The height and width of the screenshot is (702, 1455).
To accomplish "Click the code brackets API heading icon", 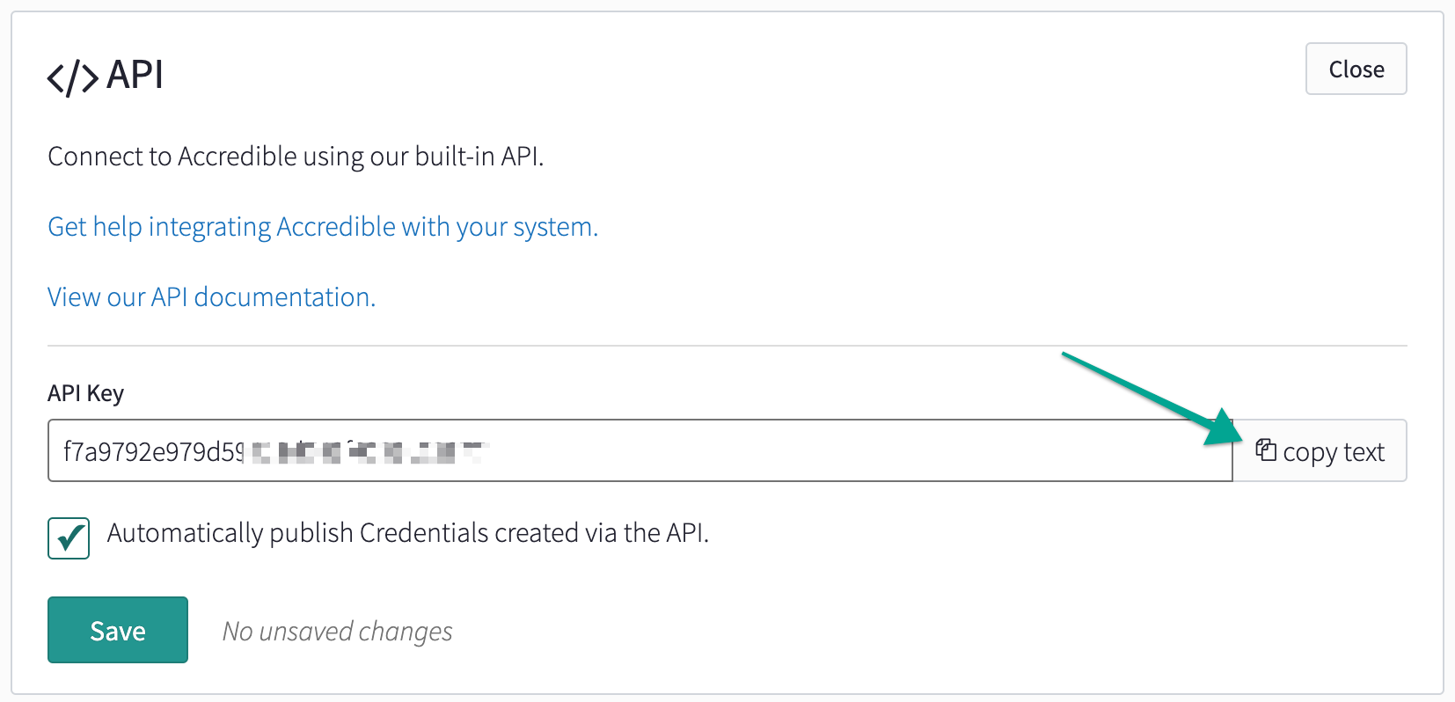I will coord(73,77).
